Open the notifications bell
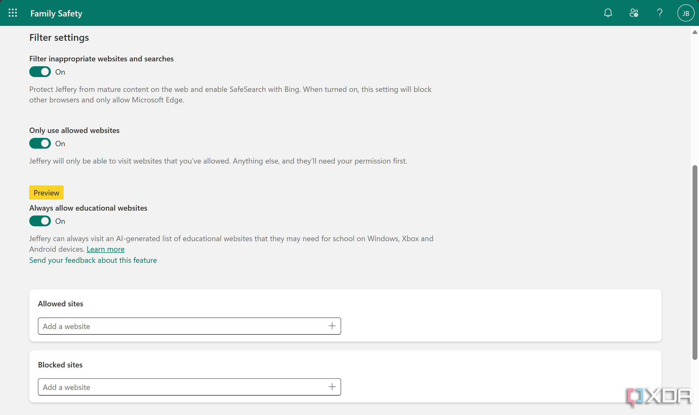The width and height of the screenshot is (699, 415). pos(608,13)
